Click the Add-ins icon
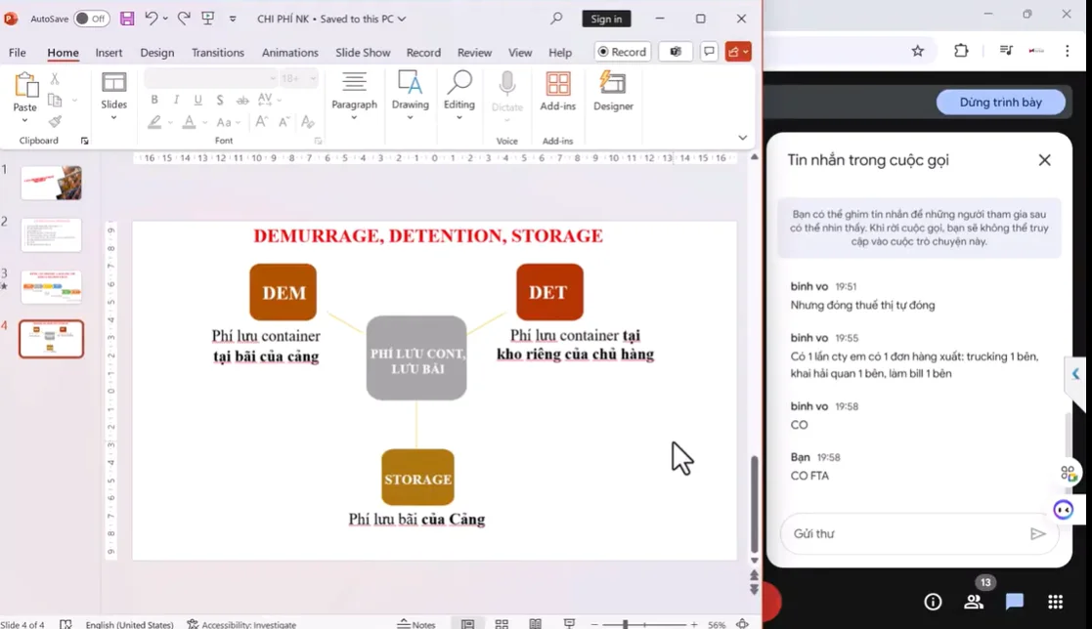The image size is (1092, 629). [557, 91]
